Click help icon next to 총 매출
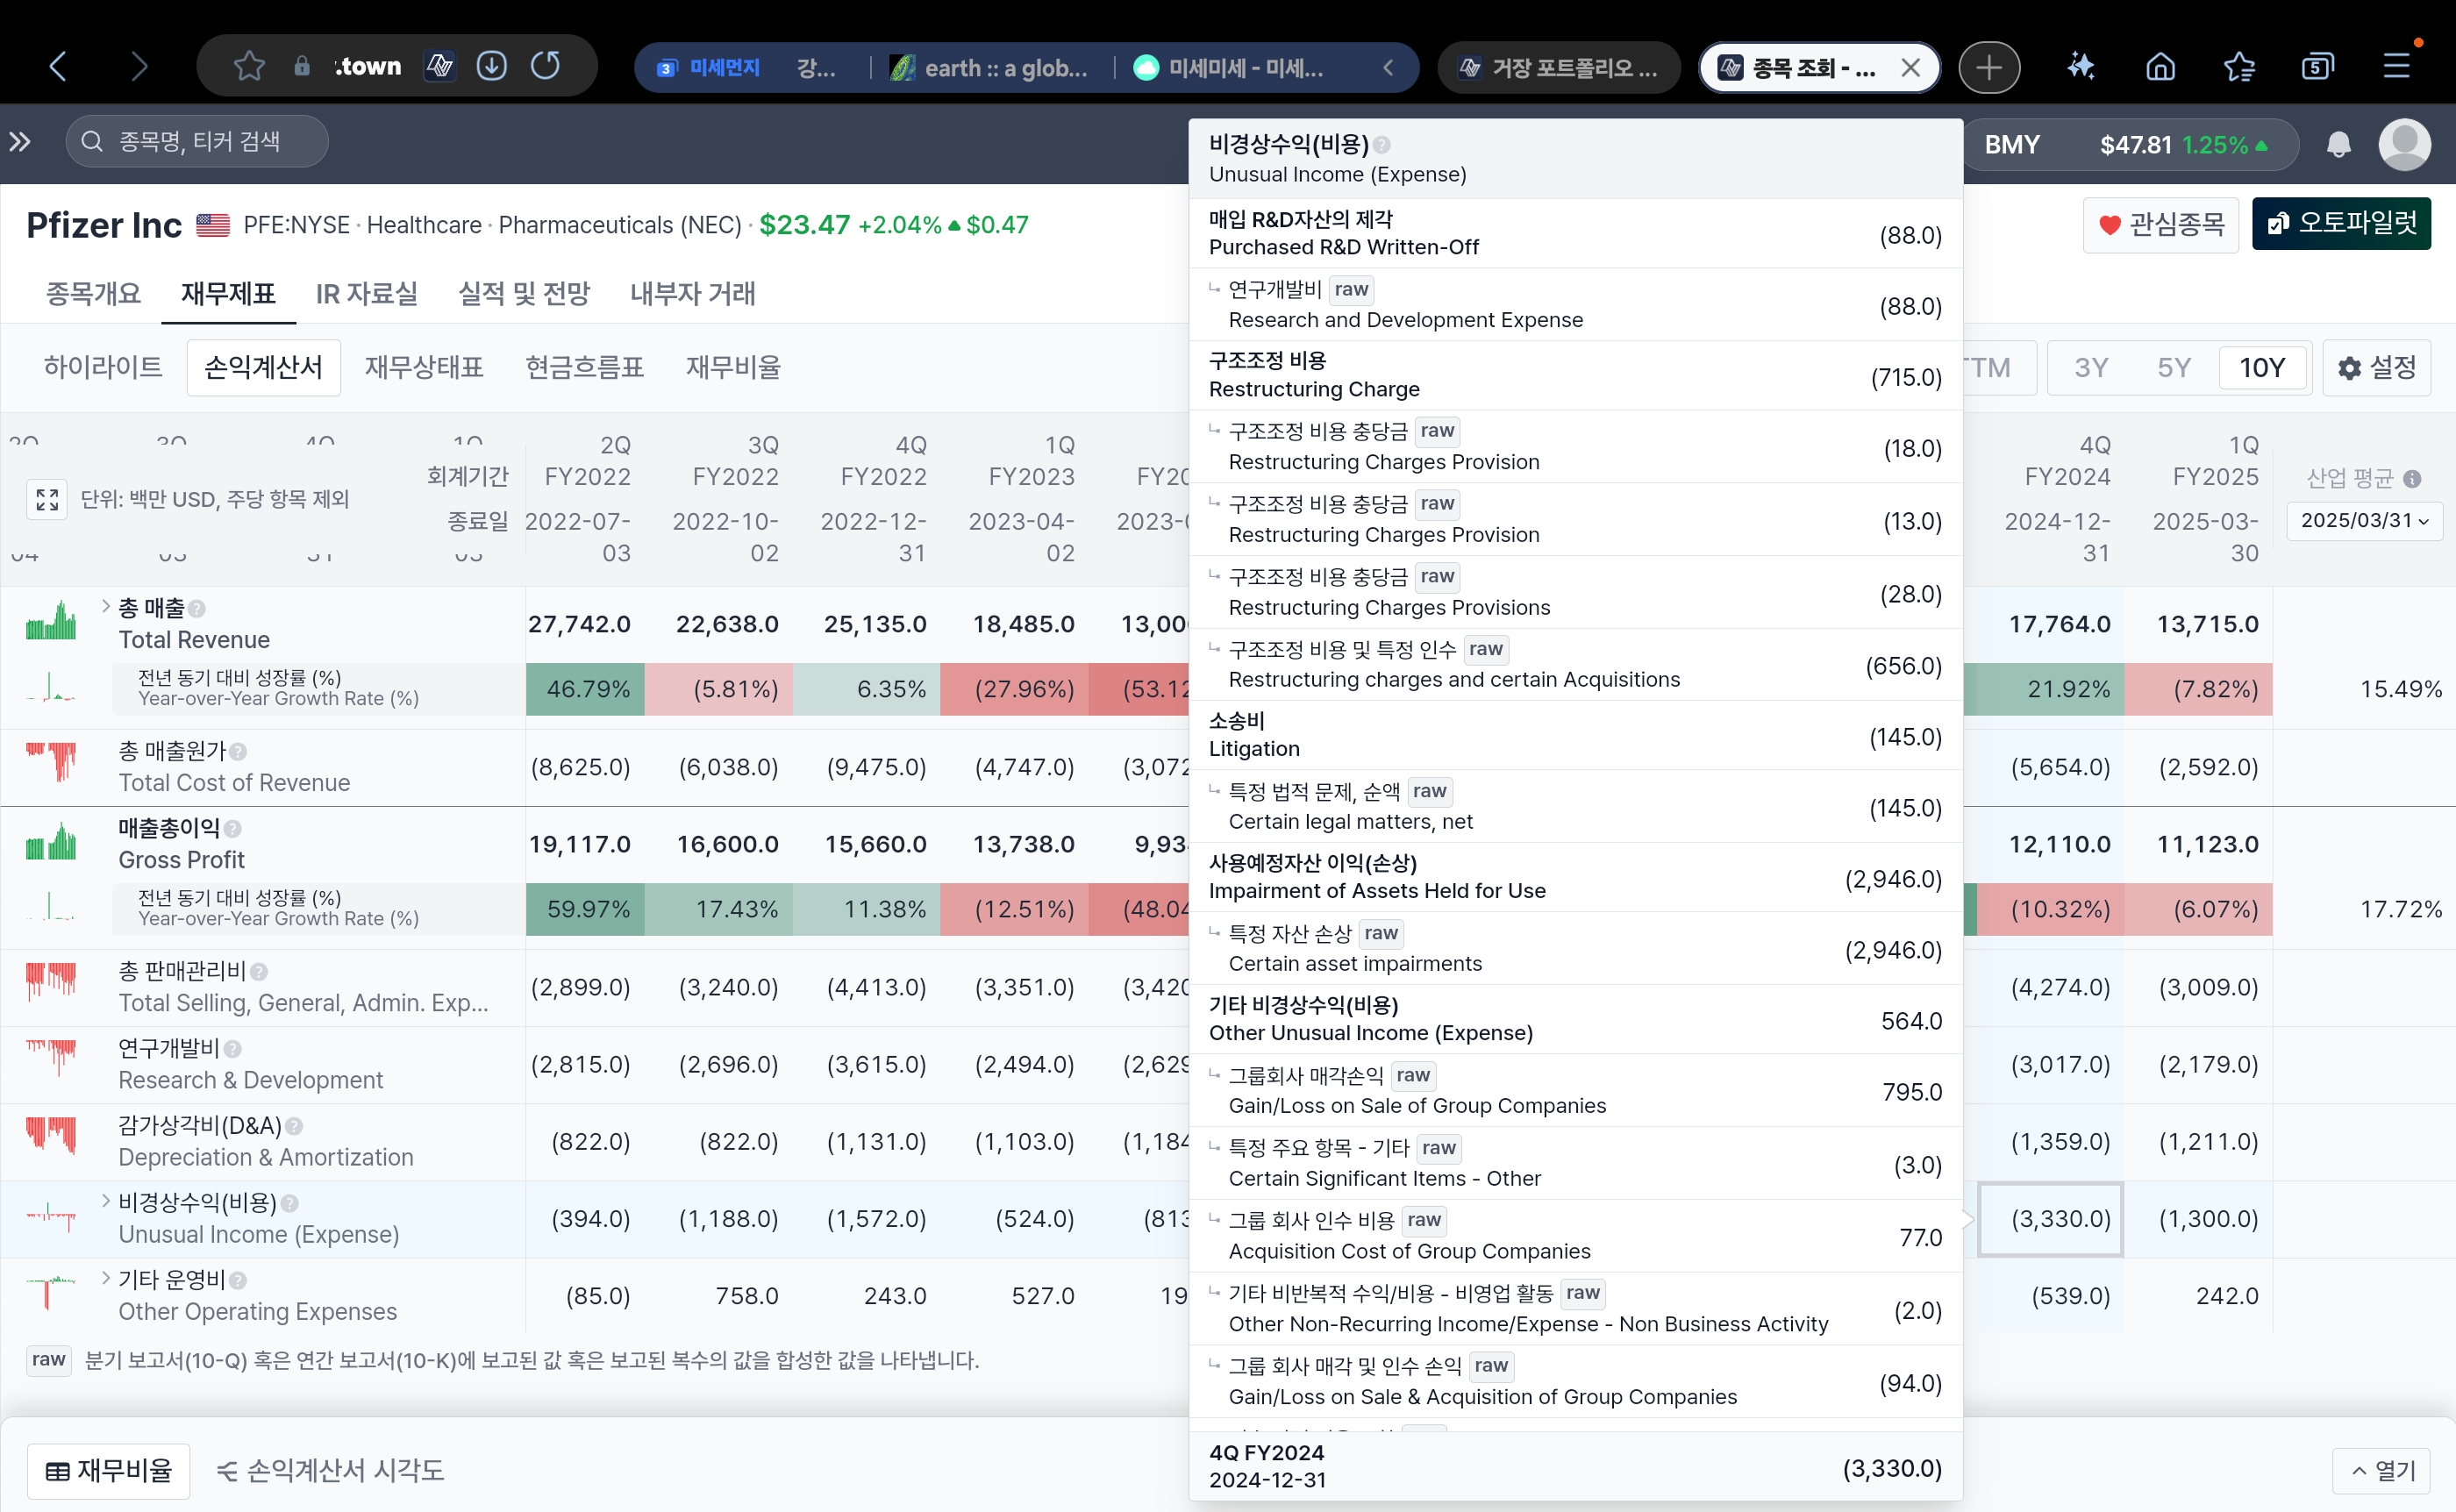Image resolution: width=2456 pixels, height=1512 pixels. (x=197, y=608)
